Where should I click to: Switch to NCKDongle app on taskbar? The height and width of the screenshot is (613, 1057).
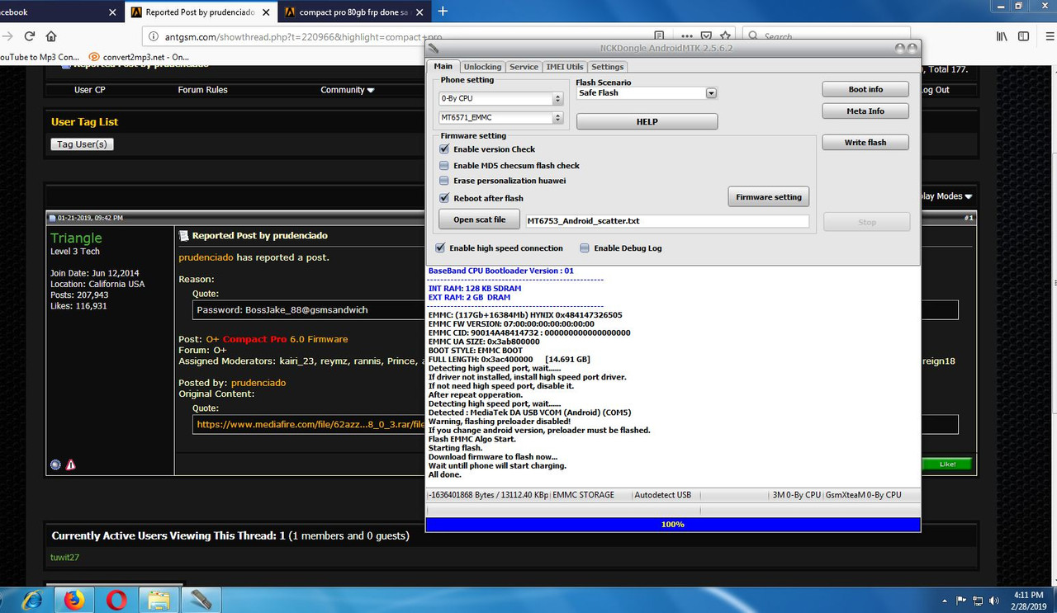[201, 600]
